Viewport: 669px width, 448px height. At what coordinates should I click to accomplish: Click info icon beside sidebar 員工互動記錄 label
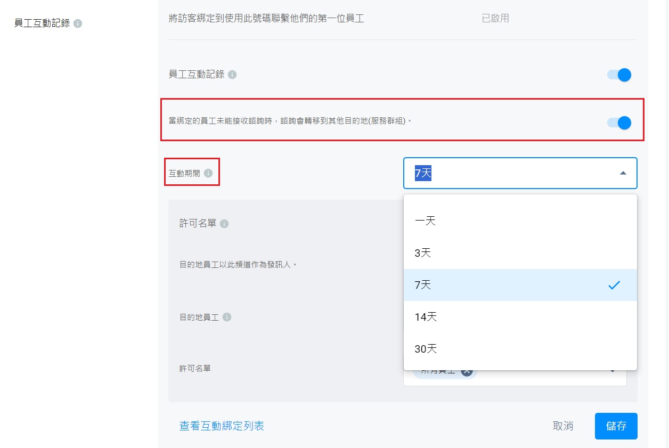coord(78,24)
